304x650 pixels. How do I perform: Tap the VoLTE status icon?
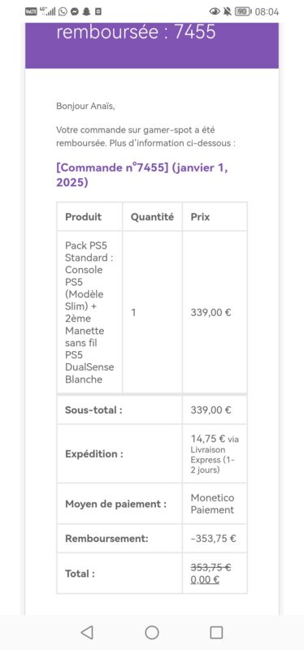click(x=31, y=11)
